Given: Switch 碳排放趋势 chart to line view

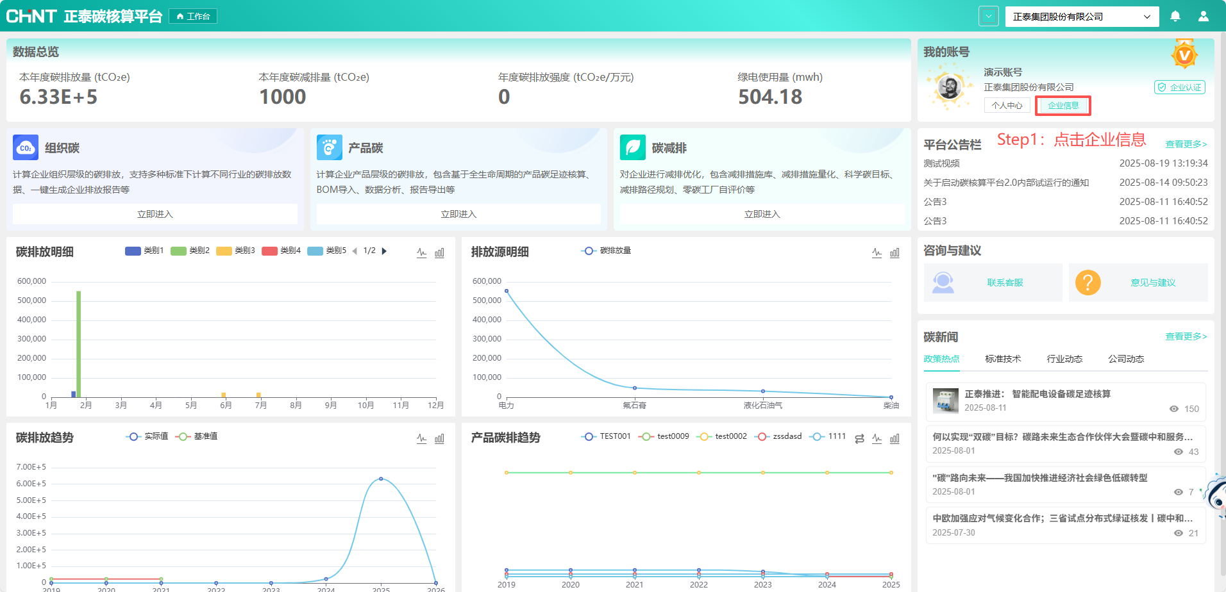Looking at the screenshot, I should pos(421,438).
